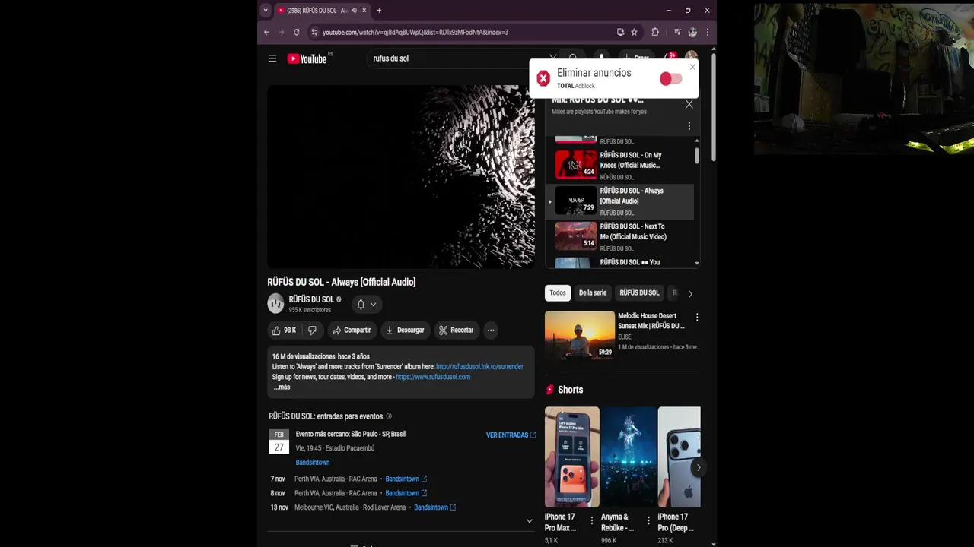Select the De la serie filter chip
Image resolution: width=974 pixels, height=547 pixels.
point(593,293)
